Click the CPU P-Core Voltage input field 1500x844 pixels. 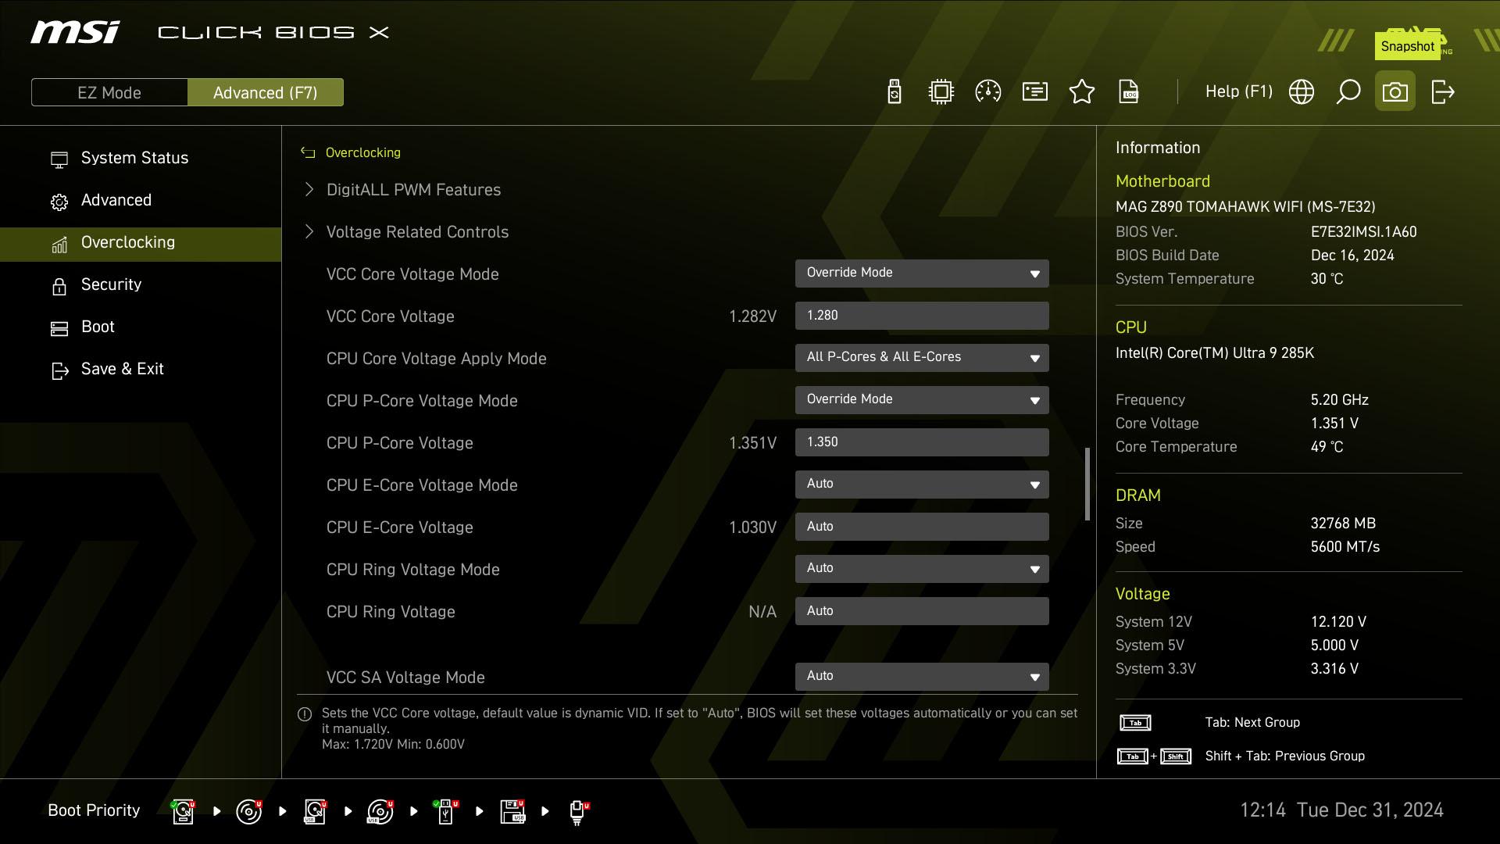pos(922,442)
